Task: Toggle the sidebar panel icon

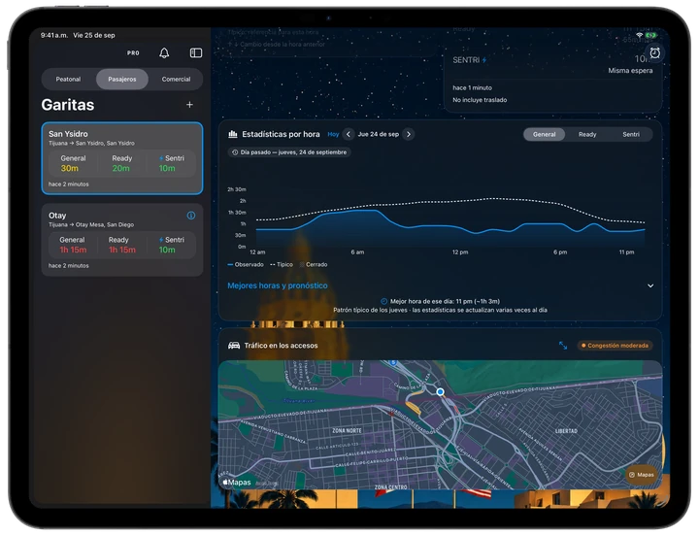Action: 196,53
